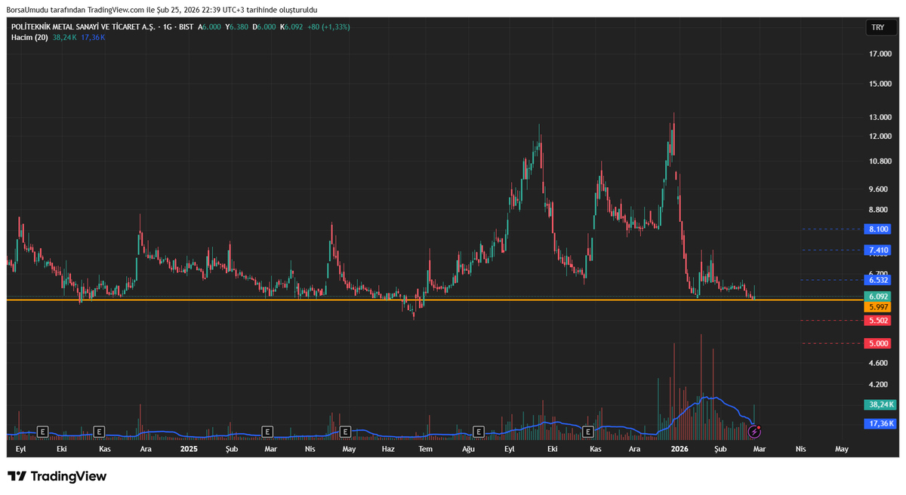This screenshot has height=495, width=906.
Task: Click the 17.000 price axis value
Action: 879,54
